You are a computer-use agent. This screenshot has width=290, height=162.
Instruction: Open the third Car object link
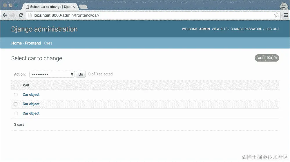tap(31, 113)
